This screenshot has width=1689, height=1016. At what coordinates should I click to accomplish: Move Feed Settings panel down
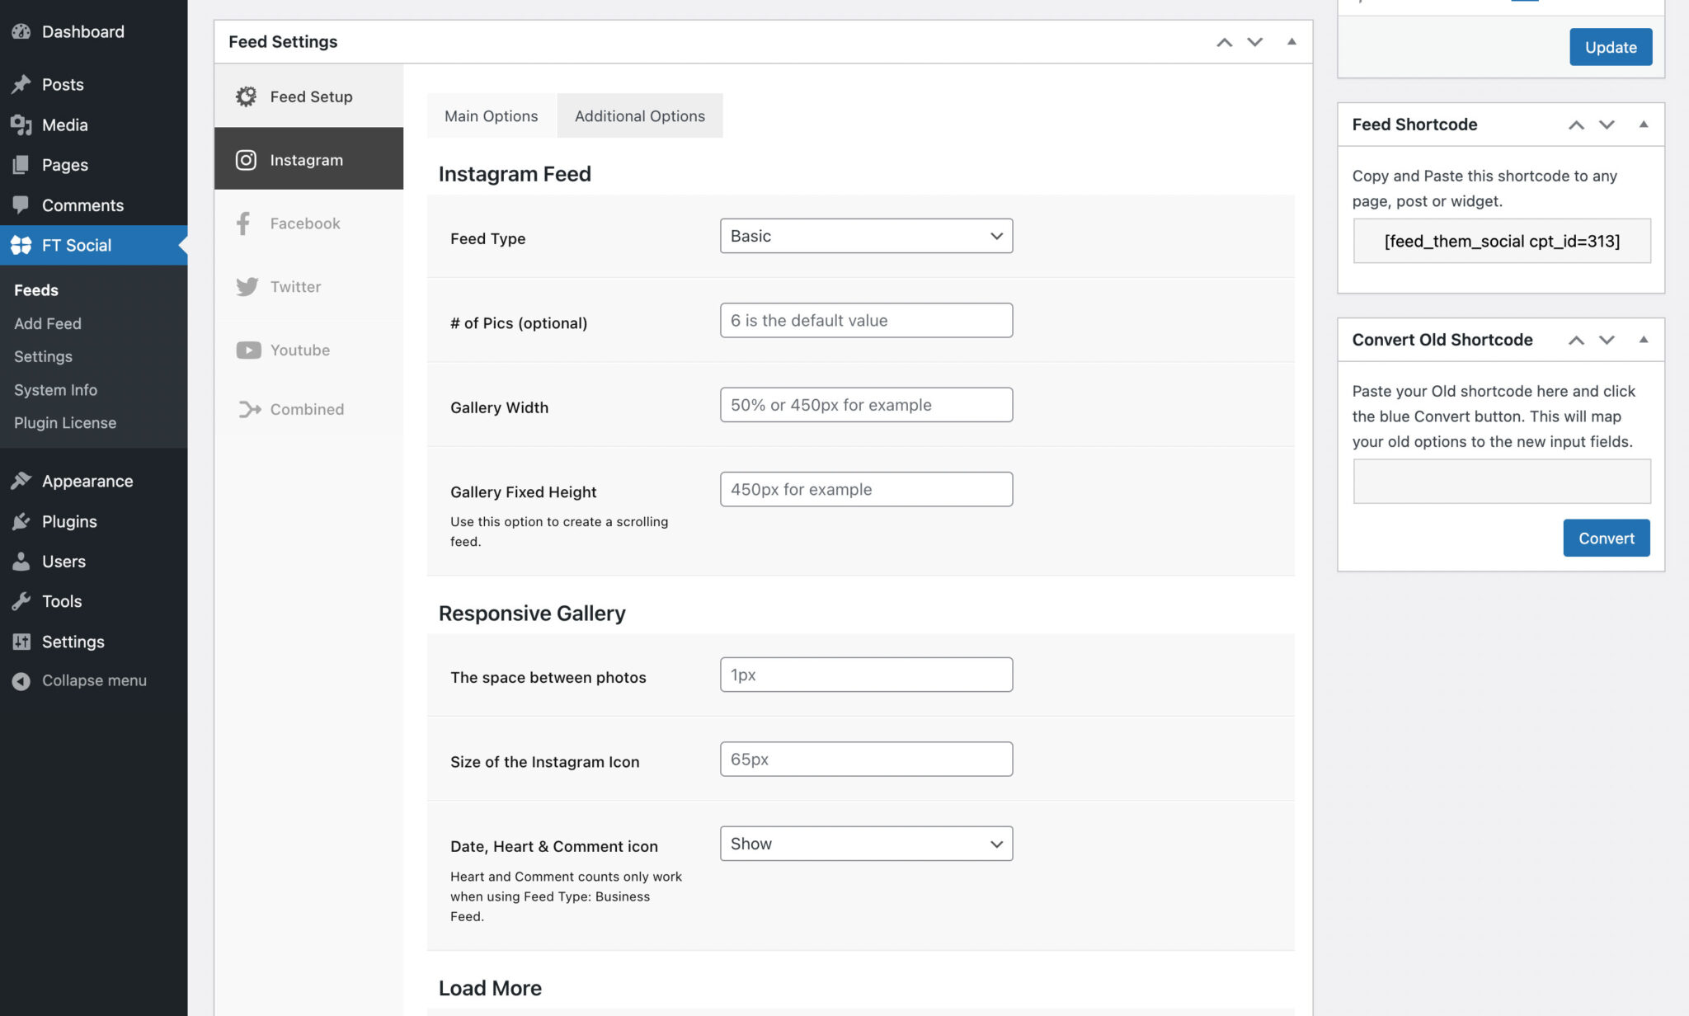tap(1255, 42)
